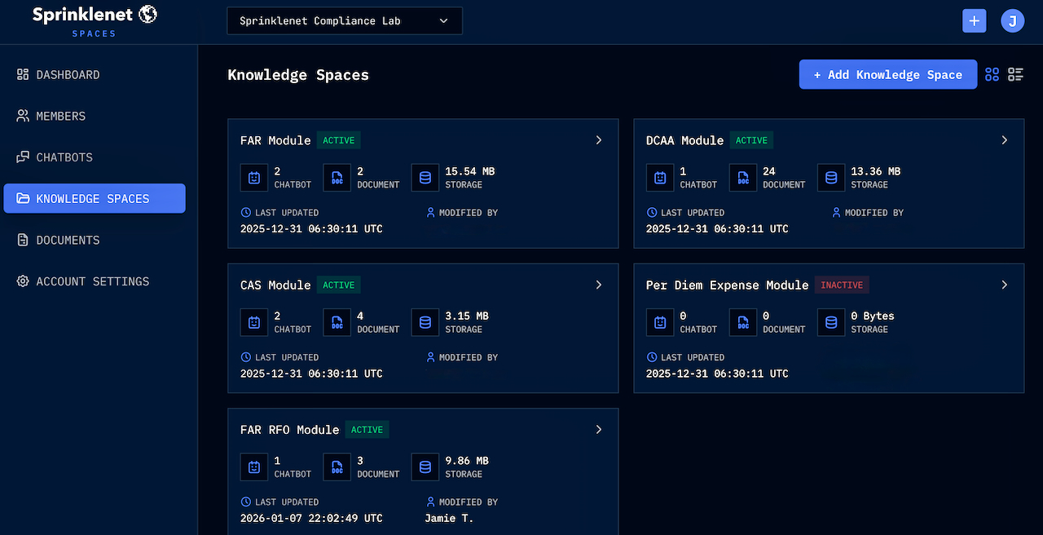Open Account Settings from sidebar
1043x535 pixels.
92,281
